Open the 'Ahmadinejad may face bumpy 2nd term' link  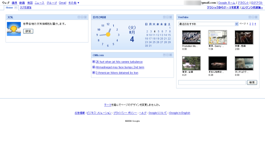[120, 67]
